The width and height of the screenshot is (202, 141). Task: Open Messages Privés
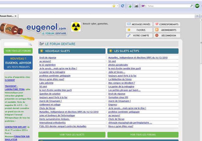(x=139, y=24)
